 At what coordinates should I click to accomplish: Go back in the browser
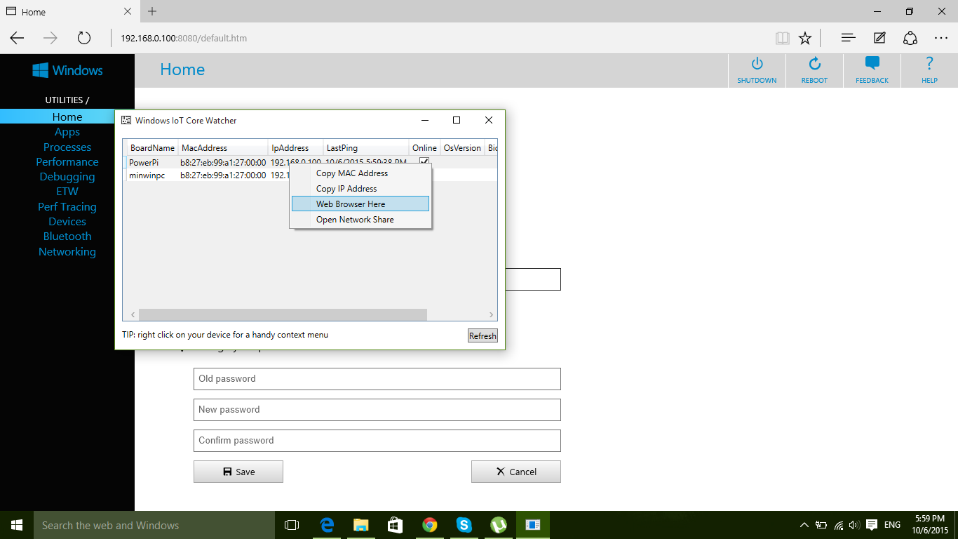click(17, 38)
